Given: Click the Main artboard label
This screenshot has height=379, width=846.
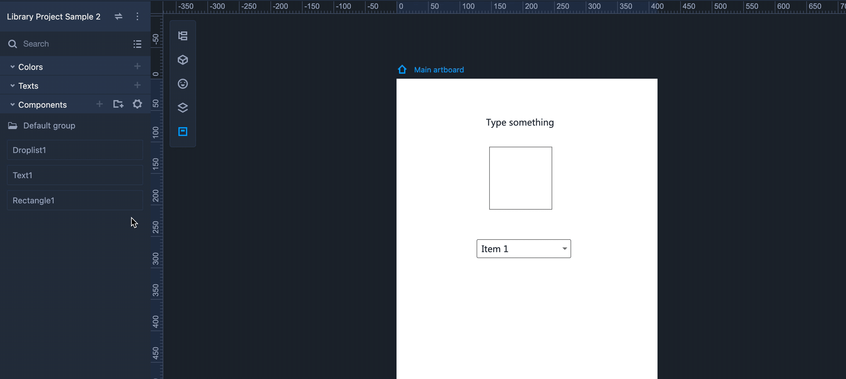Looking at the screenshot, I should (439, 70).
